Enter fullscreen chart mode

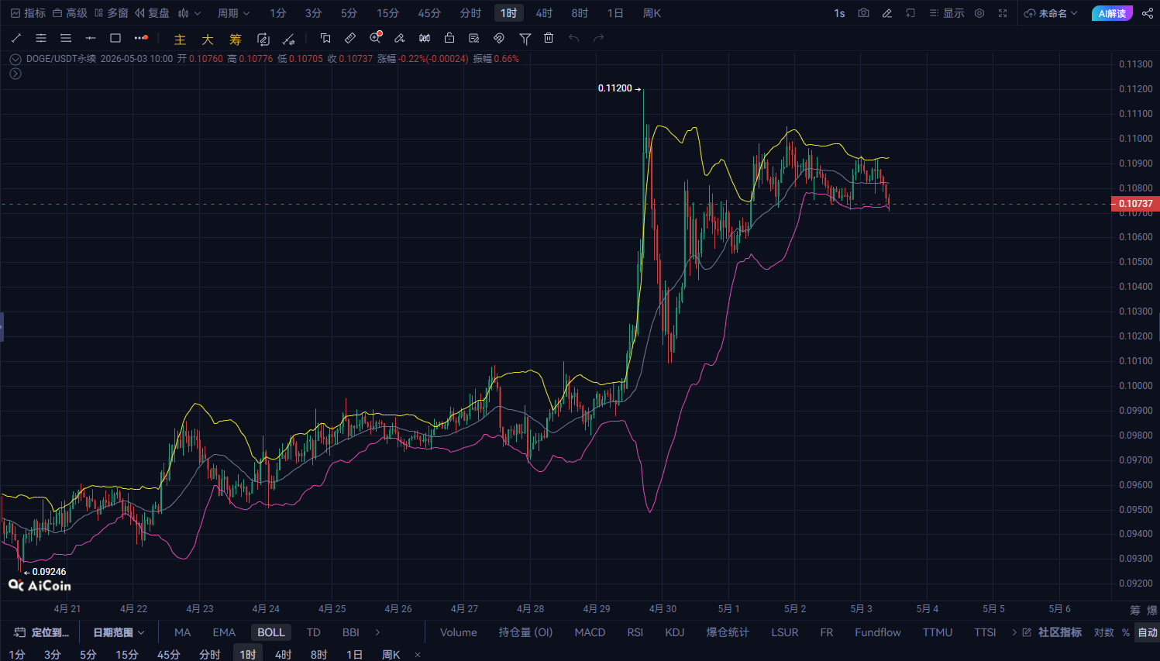coord(1003,13)
